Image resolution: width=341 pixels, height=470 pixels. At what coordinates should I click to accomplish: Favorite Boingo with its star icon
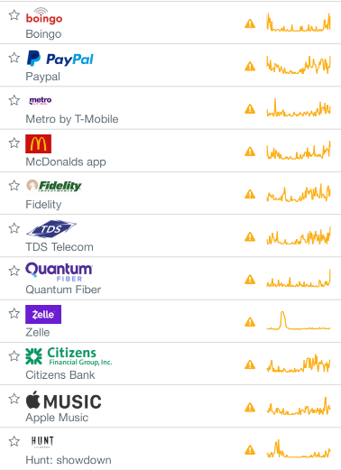(x=14, y=15)
